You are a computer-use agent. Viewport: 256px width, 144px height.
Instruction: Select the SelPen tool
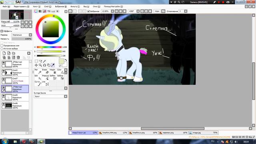[x=53, y=77]
